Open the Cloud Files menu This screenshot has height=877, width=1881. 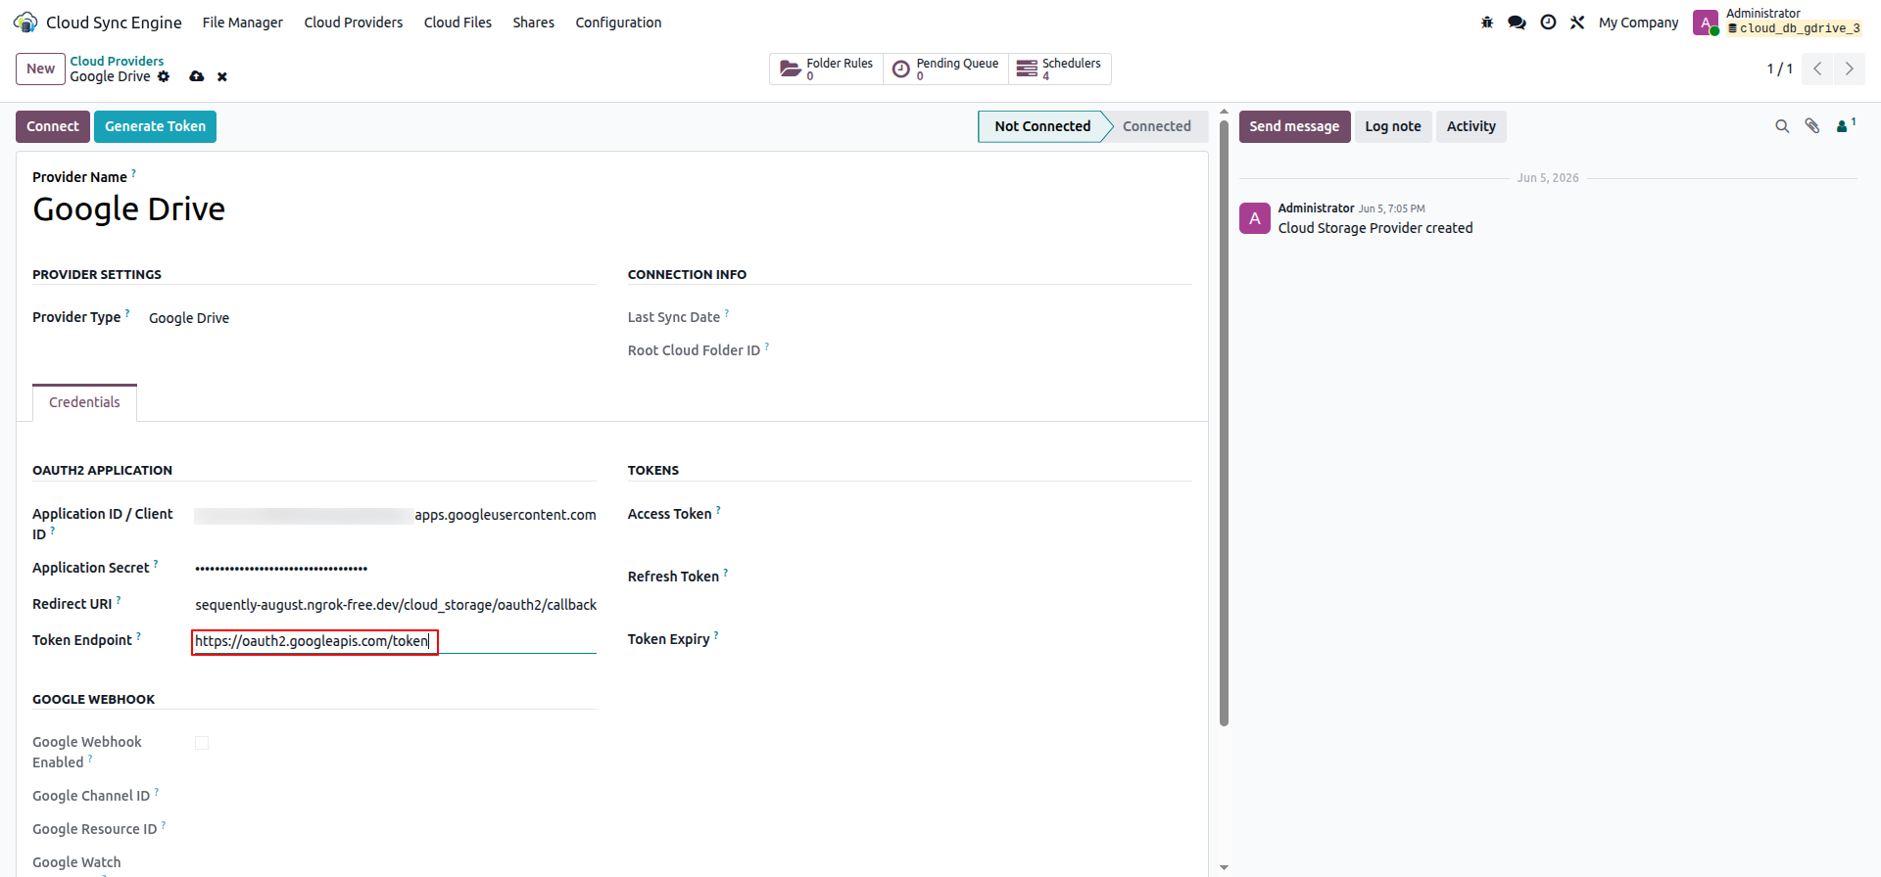458,23
